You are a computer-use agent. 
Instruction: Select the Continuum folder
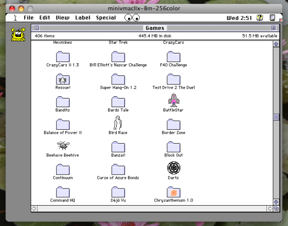[x=63, y=169]
